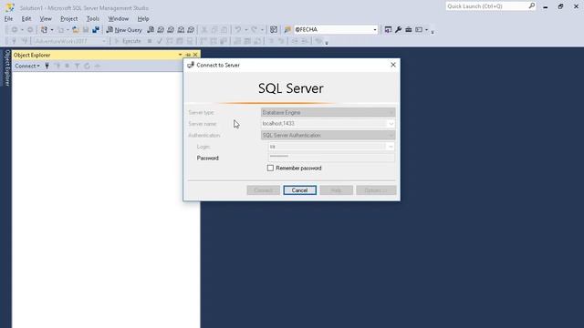
Task: Click the Database Engine Query icon
Action: (x=151, y=30)
